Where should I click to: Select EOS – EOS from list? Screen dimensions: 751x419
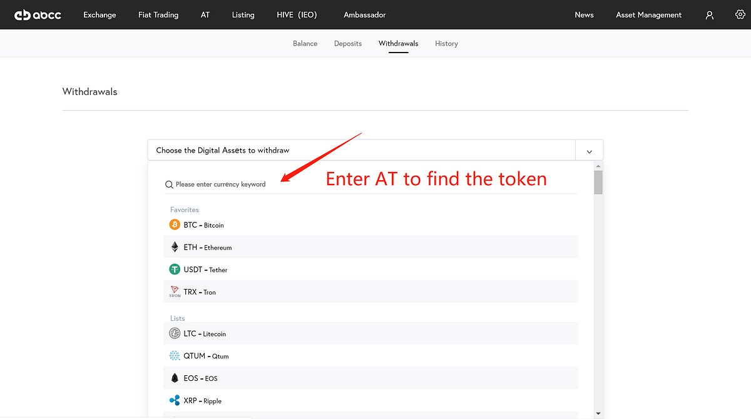370,378
